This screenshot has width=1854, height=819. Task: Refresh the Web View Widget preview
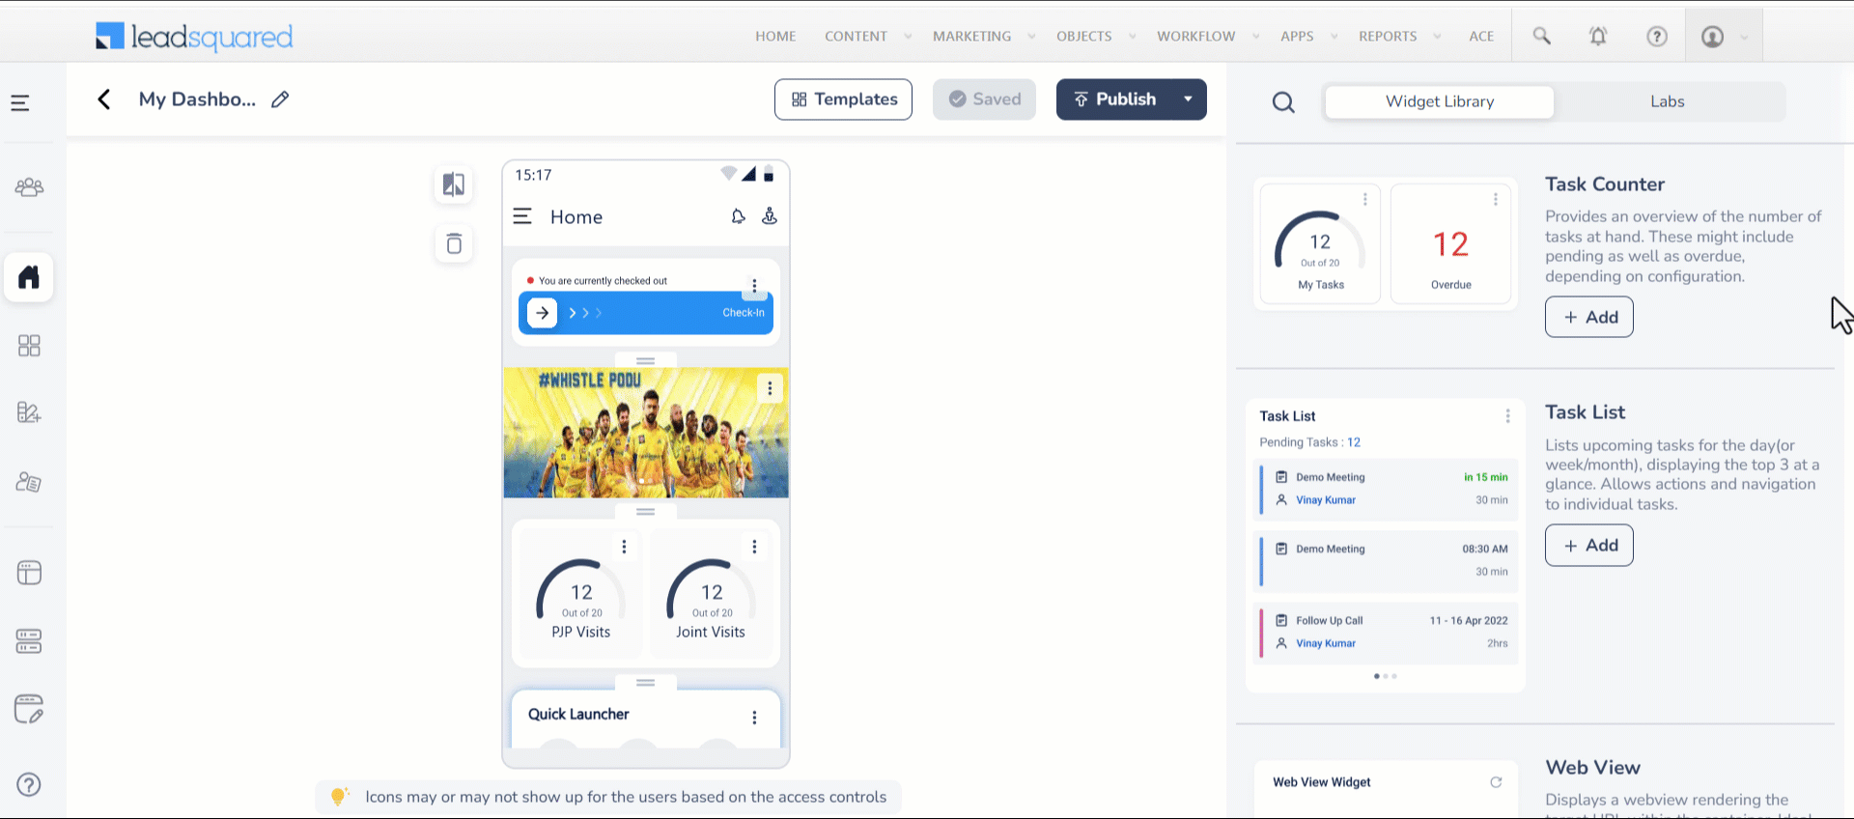pyautogui.click(x=1496, y=782)
